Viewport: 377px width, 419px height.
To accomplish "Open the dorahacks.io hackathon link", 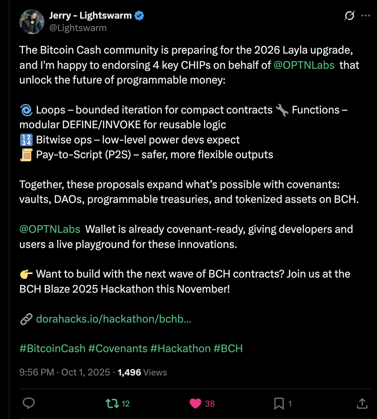I will pos(113,319).
